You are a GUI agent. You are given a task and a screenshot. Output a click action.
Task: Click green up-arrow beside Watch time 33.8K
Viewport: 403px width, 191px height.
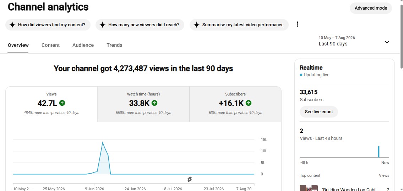154,103
